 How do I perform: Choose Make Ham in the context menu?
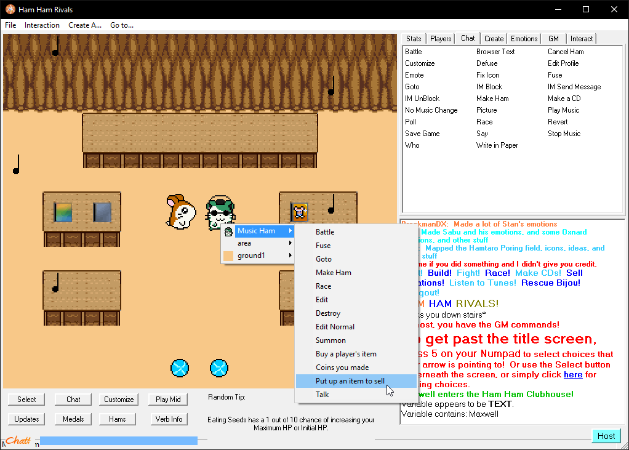[355, 273]
